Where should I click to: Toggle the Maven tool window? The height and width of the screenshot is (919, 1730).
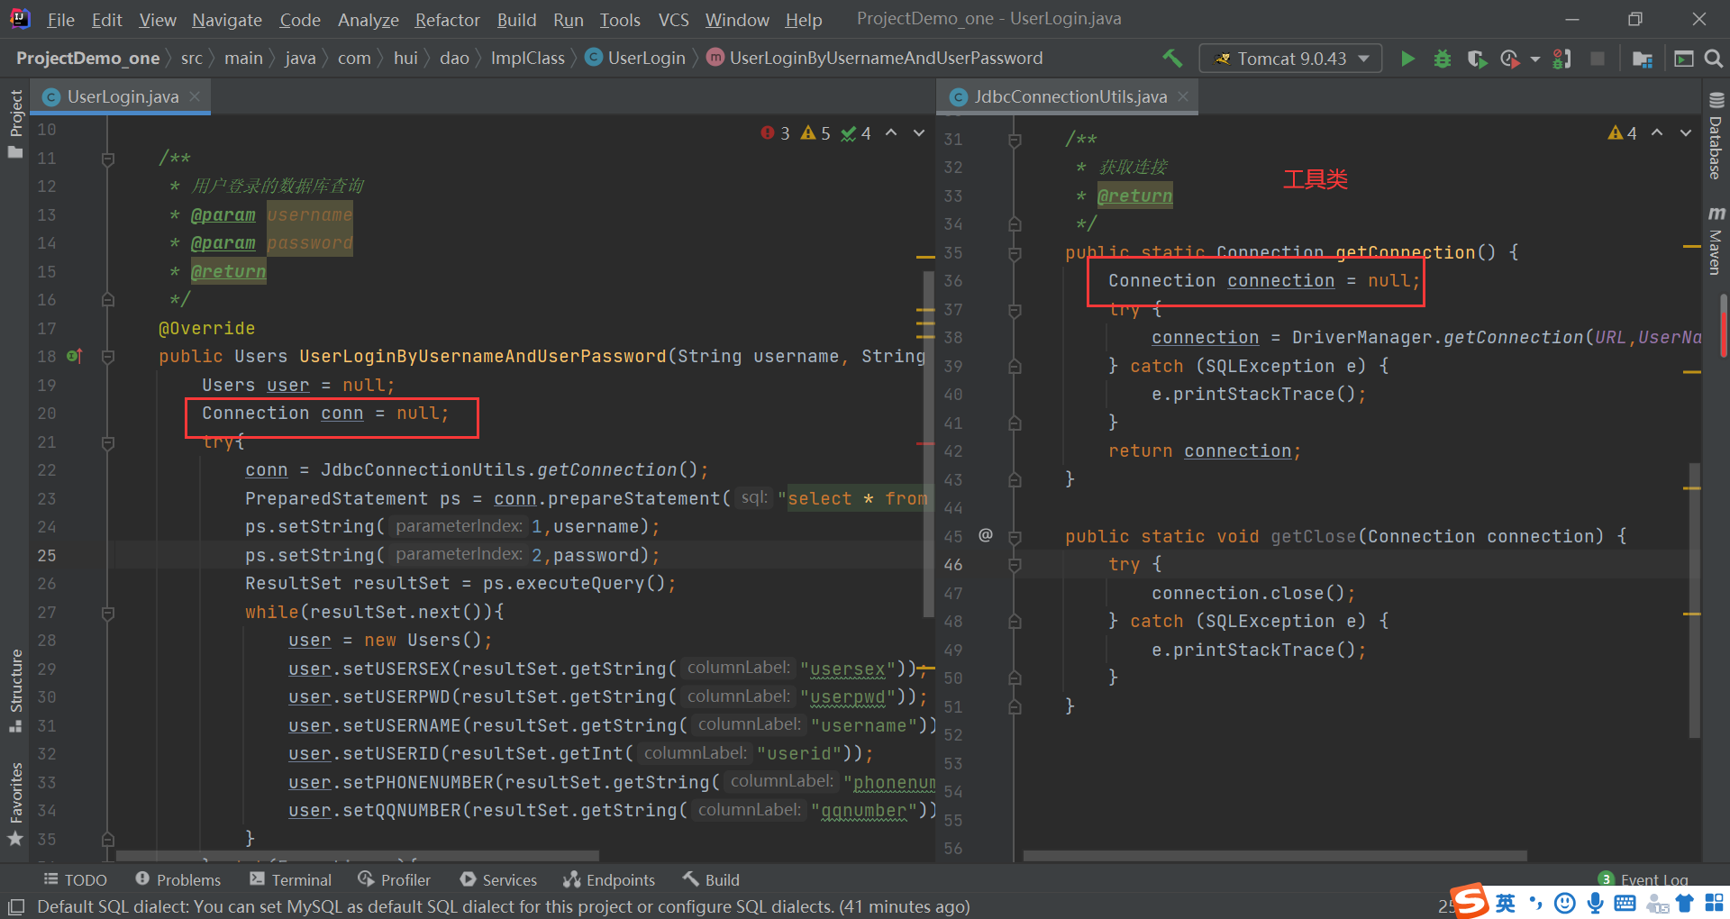[1716, 240]
